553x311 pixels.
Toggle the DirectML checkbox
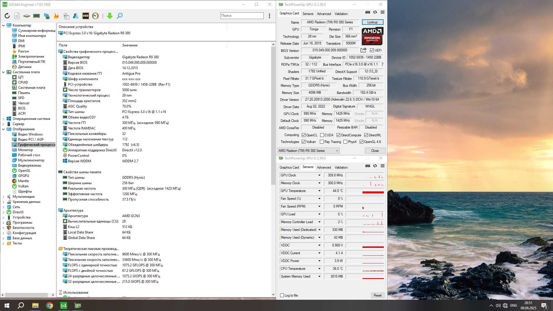pos(366,135)
